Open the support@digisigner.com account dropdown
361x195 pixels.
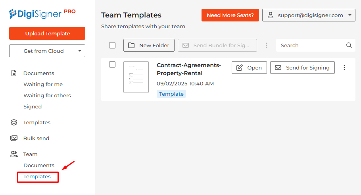coord(309,15)
